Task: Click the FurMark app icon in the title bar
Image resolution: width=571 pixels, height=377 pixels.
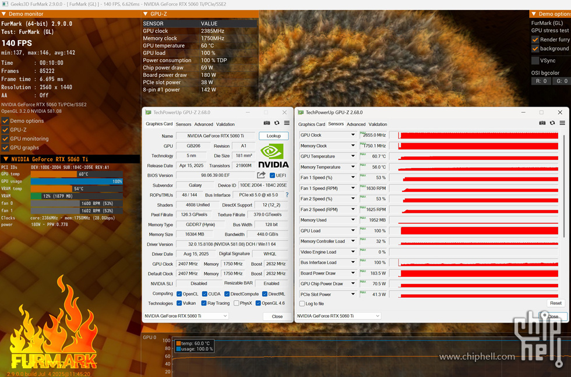Action: pos(5,4)
